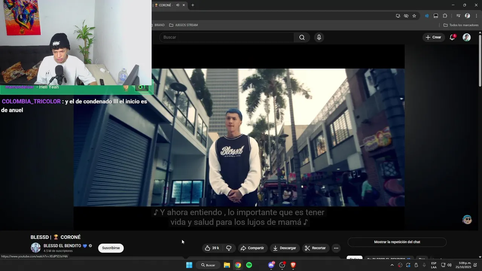Click the floating avatar icon at right
This screenshot has height=271, width=482.
click(467, 220)
